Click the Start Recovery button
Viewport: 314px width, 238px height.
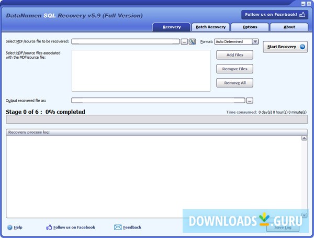285,47
